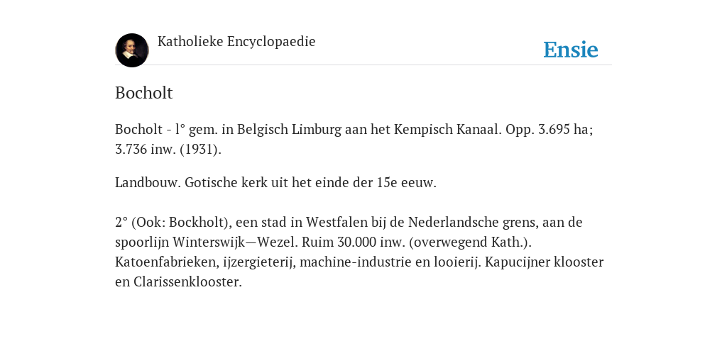Open the Ensie logo link
The width and height of the screenshot is (727, 363).
pos(571,50)
